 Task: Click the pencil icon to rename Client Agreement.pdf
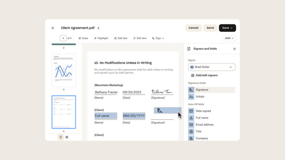coord(98,28)
